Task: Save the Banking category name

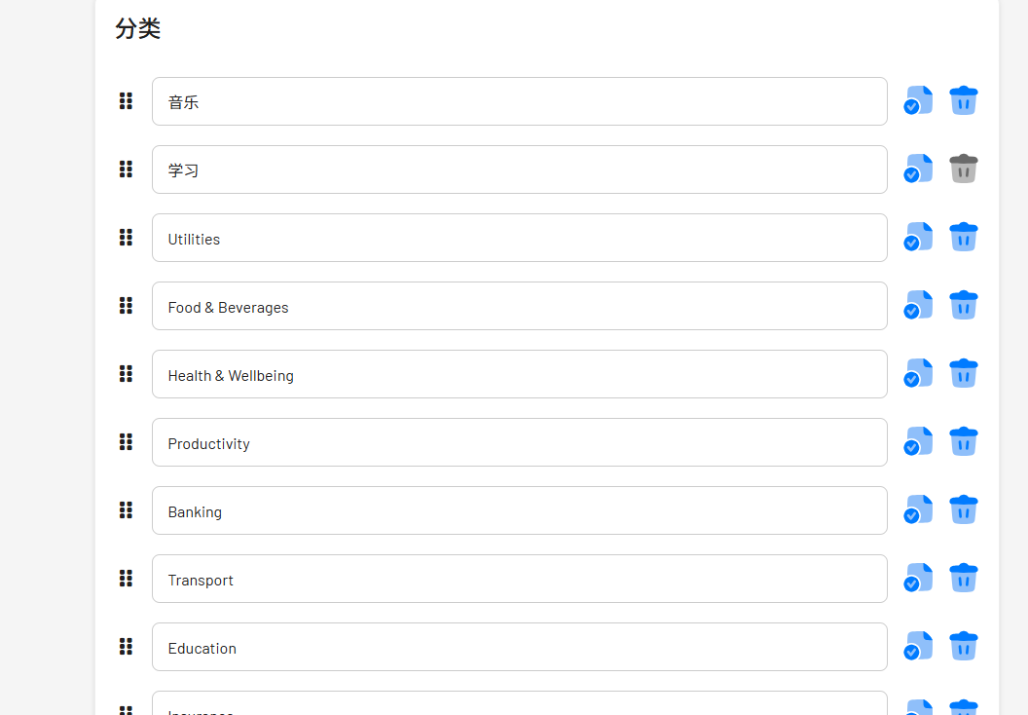Action: [x=918, y=510]
